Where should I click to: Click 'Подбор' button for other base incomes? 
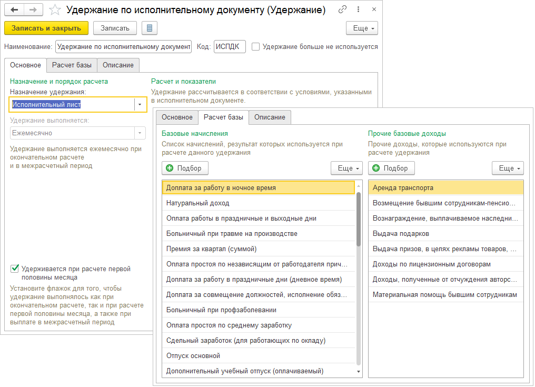391,168
